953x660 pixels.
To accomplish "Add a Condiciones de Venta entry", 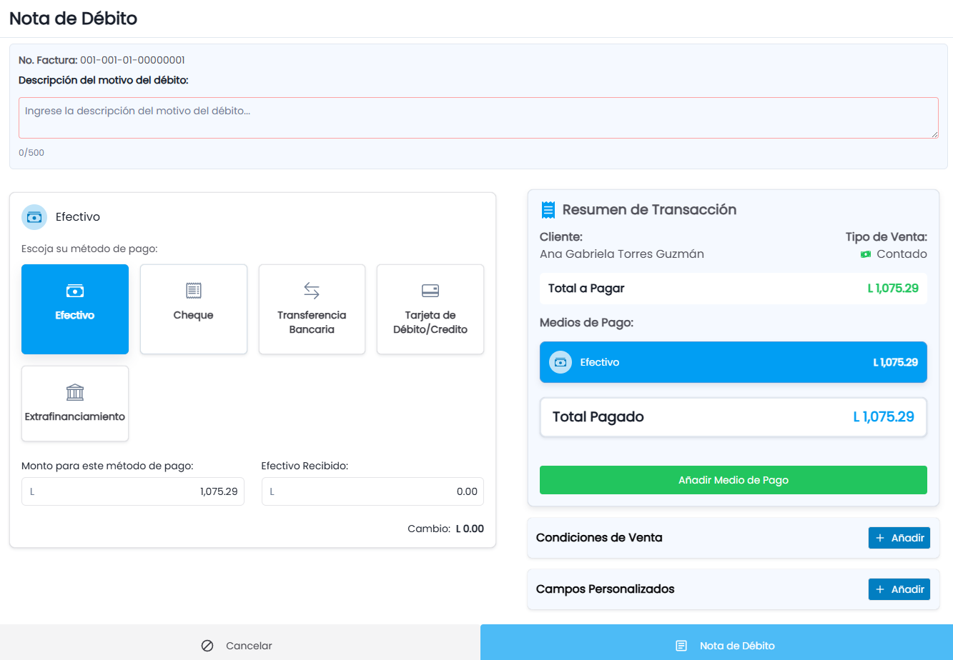I will [899, 538].
